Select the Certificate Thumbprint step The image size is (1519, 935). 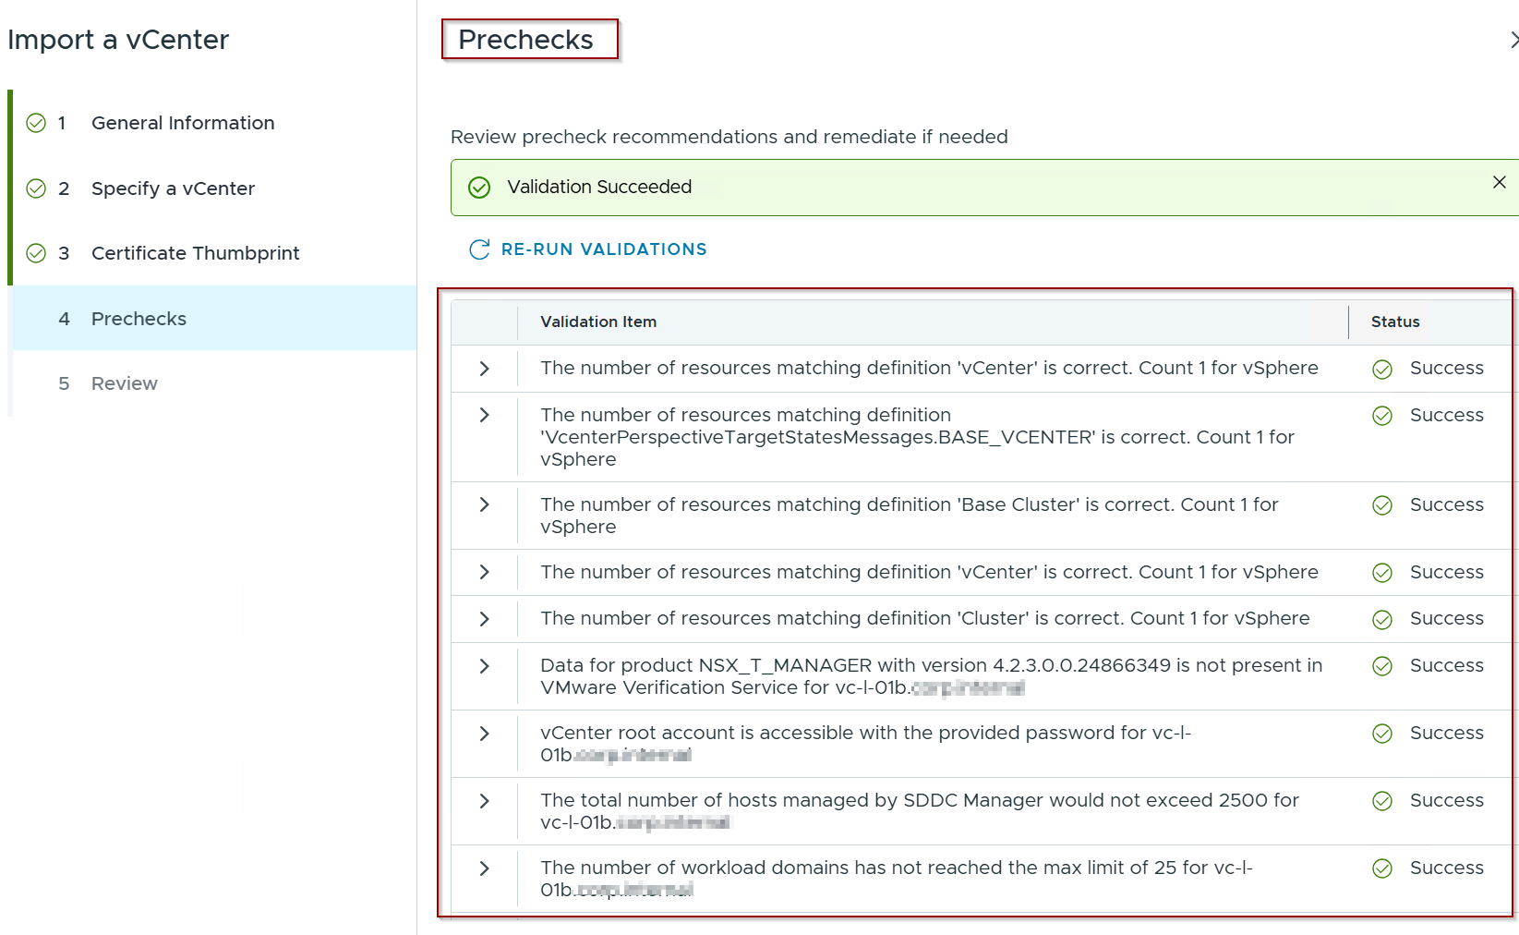click(x=195, y=253)
